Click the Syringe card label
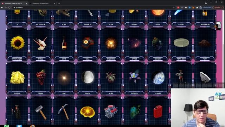Image resolution: width=225 pixels, height=127 pixels. pos(88,24)
